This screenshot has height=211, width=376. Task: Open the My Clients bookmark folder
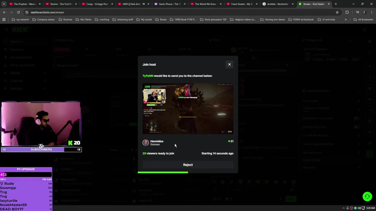click(x=84, y=20)
